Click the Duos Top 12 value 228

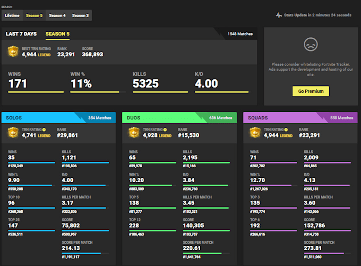[134, 226]
